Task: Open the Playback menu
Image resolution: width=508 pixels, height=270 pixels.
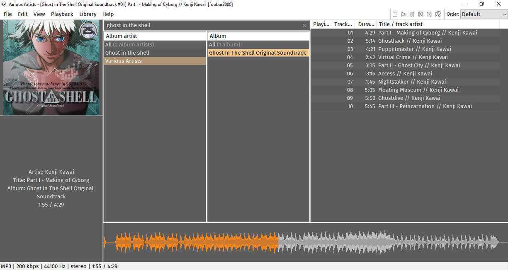Action: (62, 14)
